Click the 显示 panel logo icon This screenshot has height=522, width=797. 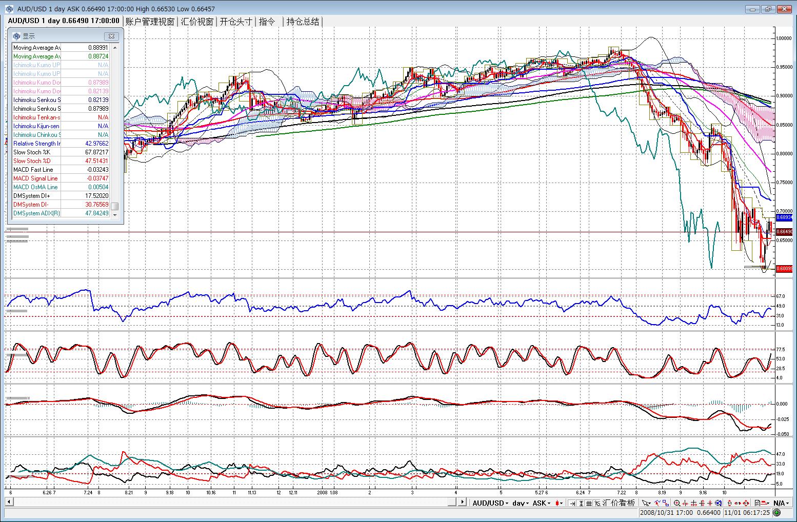(16, 36)
